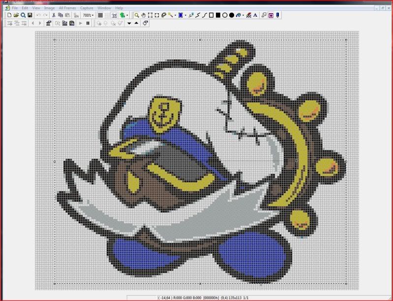Open the Capture menu
This screenshot has width=393, height=301.
click(87, 8)
